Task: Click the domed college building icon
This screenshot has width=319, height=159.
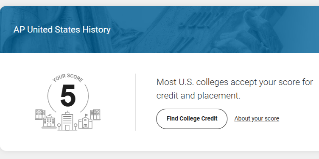Action: point(49,121)
